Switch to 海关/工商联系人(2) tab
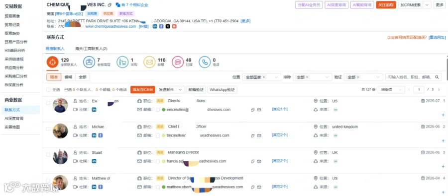This screenshot has height=196, width=448. (x=91, y=49)
